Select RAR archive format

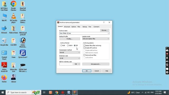pyautogui.click(x=61, y=46)
